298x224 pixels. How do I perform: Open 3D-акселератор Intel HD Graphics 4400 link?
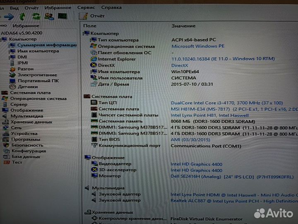point(196,170)
